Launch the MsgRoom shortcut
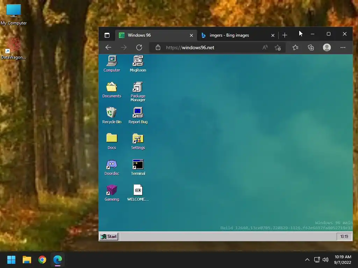 point(138,64)
